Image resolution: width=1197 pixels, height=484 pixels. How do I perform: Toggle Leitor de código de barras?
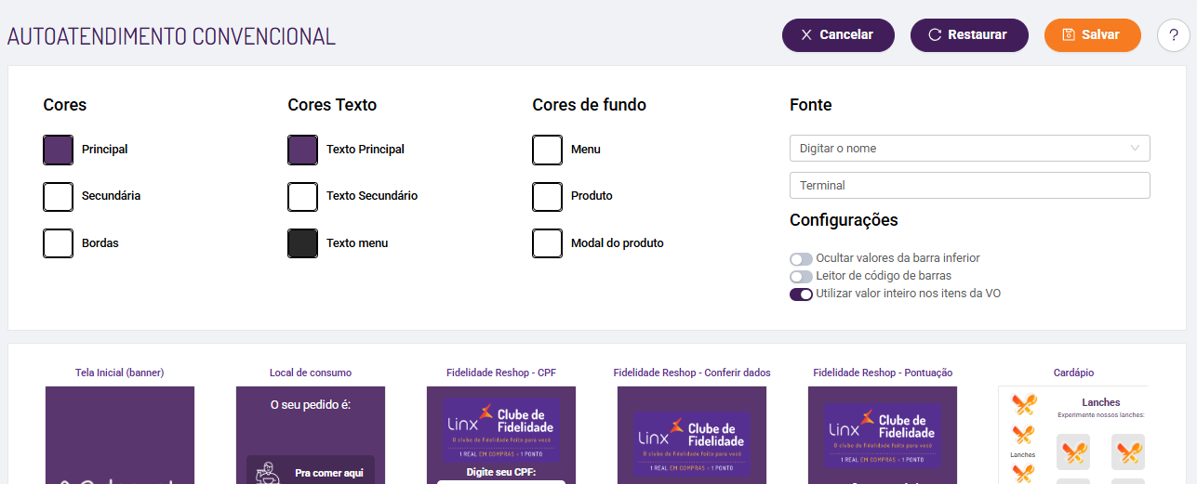[x=801, y=277]
